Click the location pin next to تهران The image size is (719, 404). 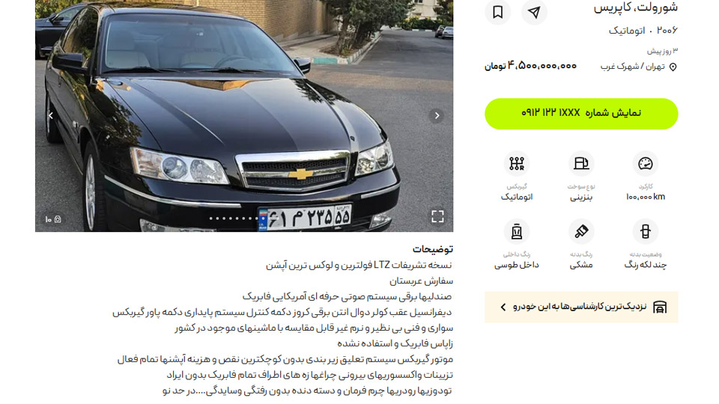click(673, 67)
